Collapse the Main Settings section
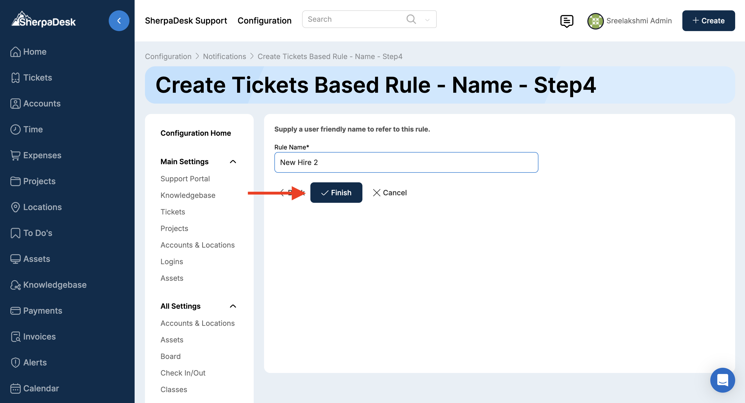The height and width of the screenshot is (403, 745). (x=233, y=162)
